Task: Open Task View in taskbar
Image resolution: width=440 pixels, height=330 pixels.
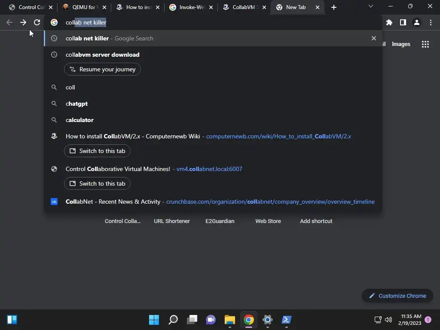Action: (x=192, y=320)
